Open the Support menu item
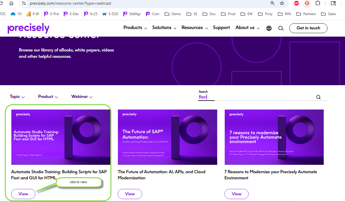345x202 pixels. pyautogui.click(x=221, y=28)
